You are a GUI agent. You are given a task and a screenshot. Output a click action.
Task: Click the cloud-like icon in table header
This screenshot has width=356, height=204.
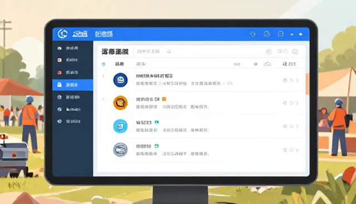[x=267, y=64]
